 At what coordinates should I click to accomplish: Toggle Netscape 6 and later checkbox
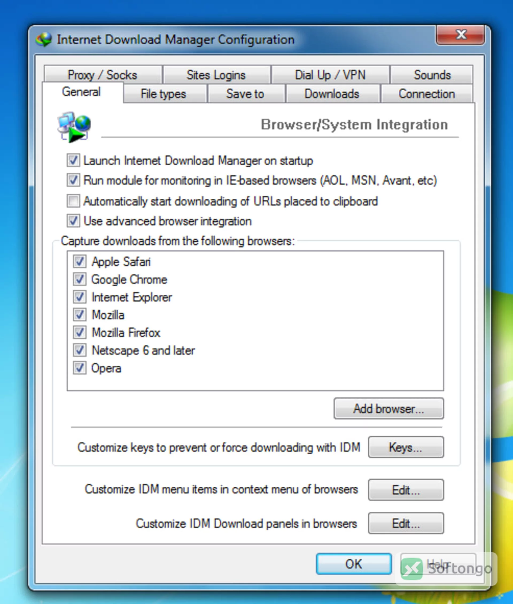coord(79,350)
